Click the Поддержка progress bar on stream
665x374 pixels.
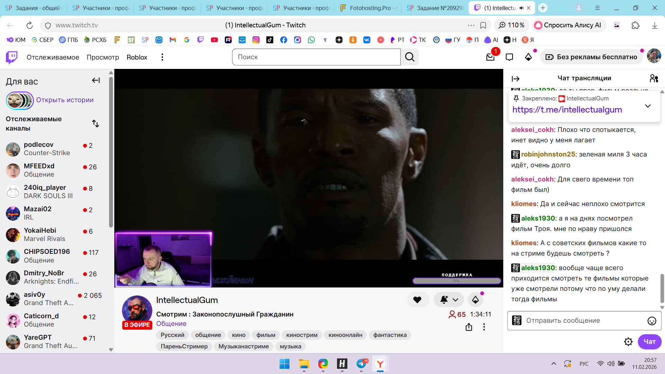click(456, 281)
